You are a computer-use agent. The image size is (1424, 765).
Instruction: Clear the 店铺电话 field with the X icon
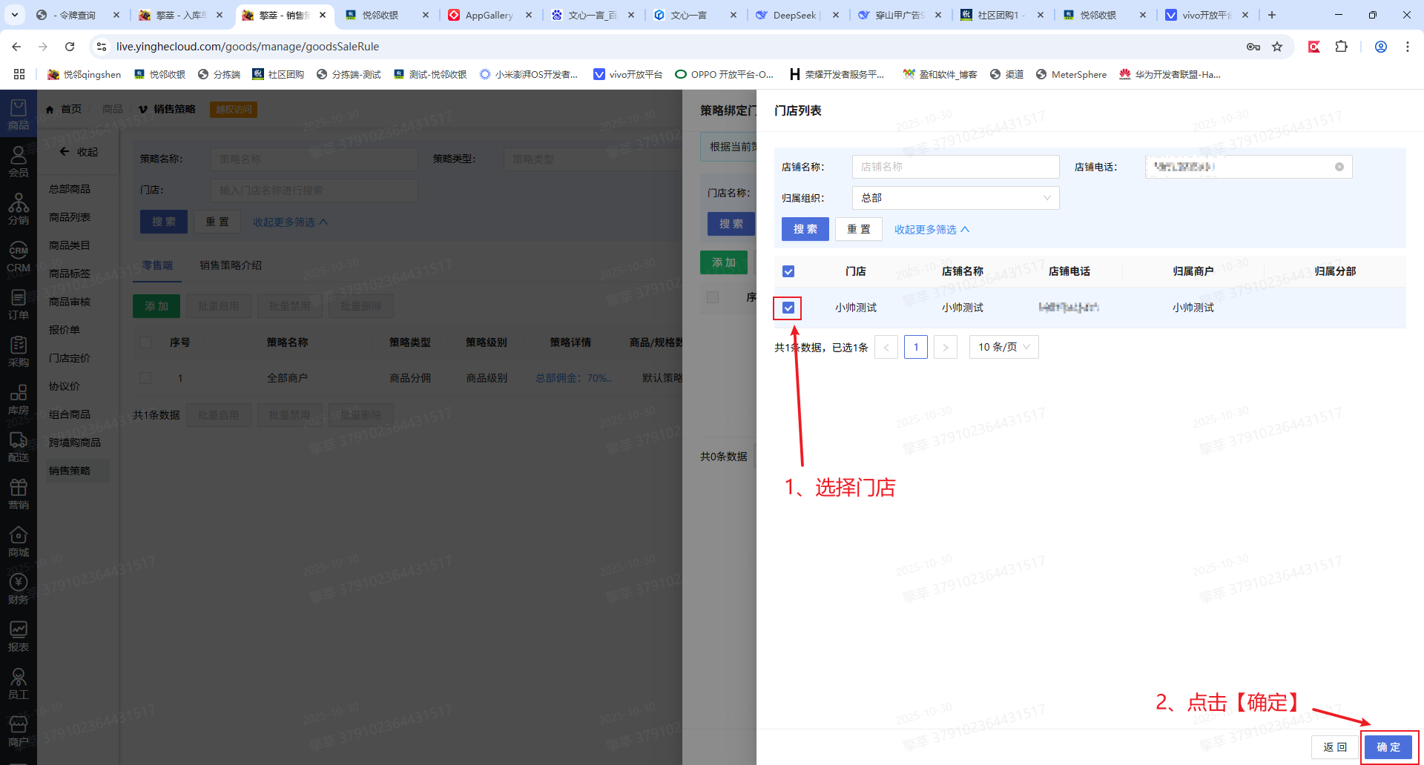click(x=1339, y=167)
